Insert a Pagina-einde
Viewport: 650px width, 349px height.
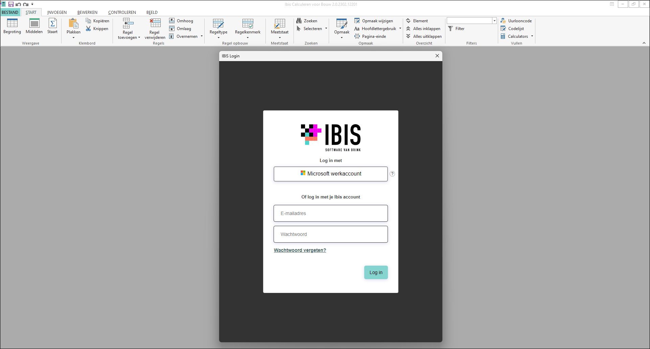[x=370, y=36]
